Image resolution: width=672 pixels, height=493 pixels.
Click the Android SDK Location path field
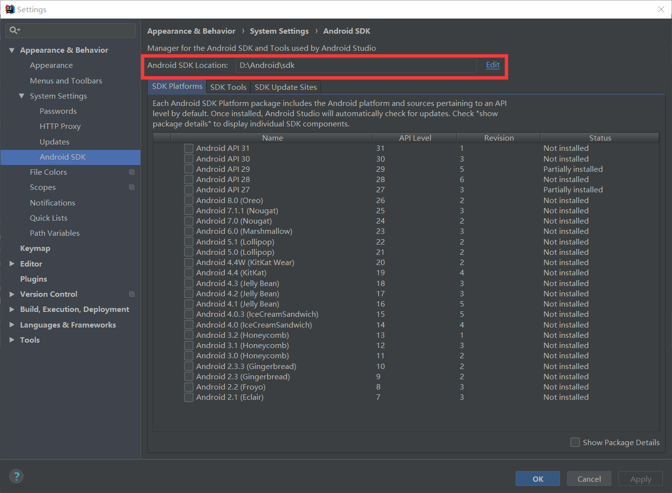(356, 65)
